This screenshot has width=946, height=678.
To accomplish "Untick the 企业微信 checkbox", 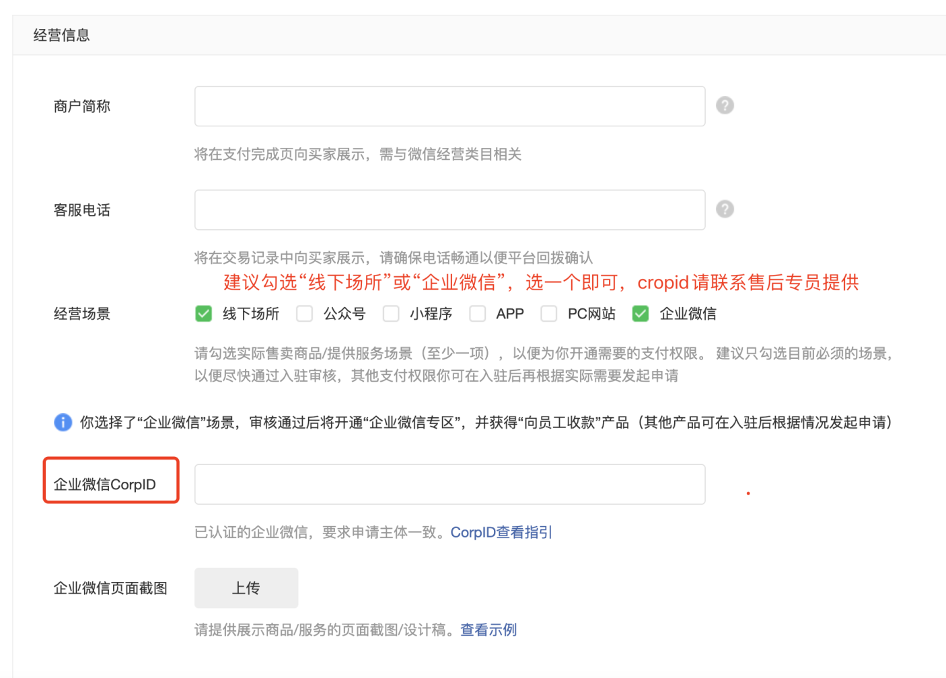I will [641, 314].
